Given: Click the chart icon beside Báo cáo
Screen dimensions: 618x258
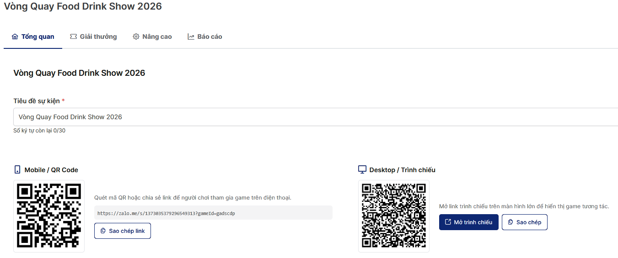Looking at the screenshot, I should 191,37.
